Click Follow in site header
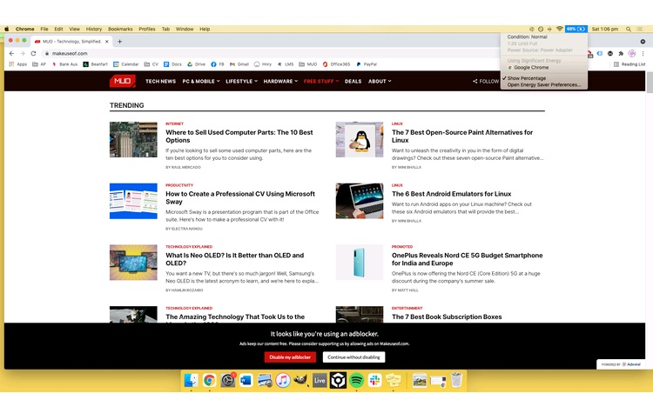 (486, 82)
